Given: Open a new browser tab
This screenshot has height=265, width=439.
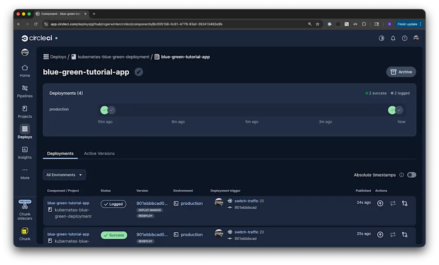Looking at the screenshot, I should (94, 14).
